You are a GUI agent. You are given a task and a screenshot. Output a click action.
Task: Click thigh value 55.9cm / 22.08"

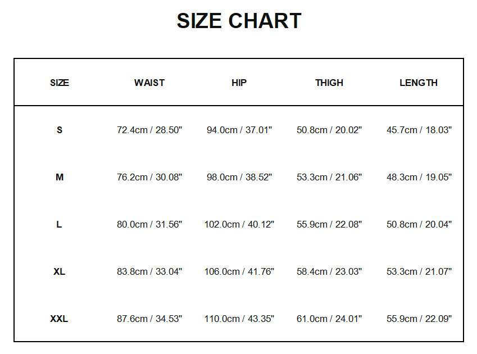coord(329,224)
